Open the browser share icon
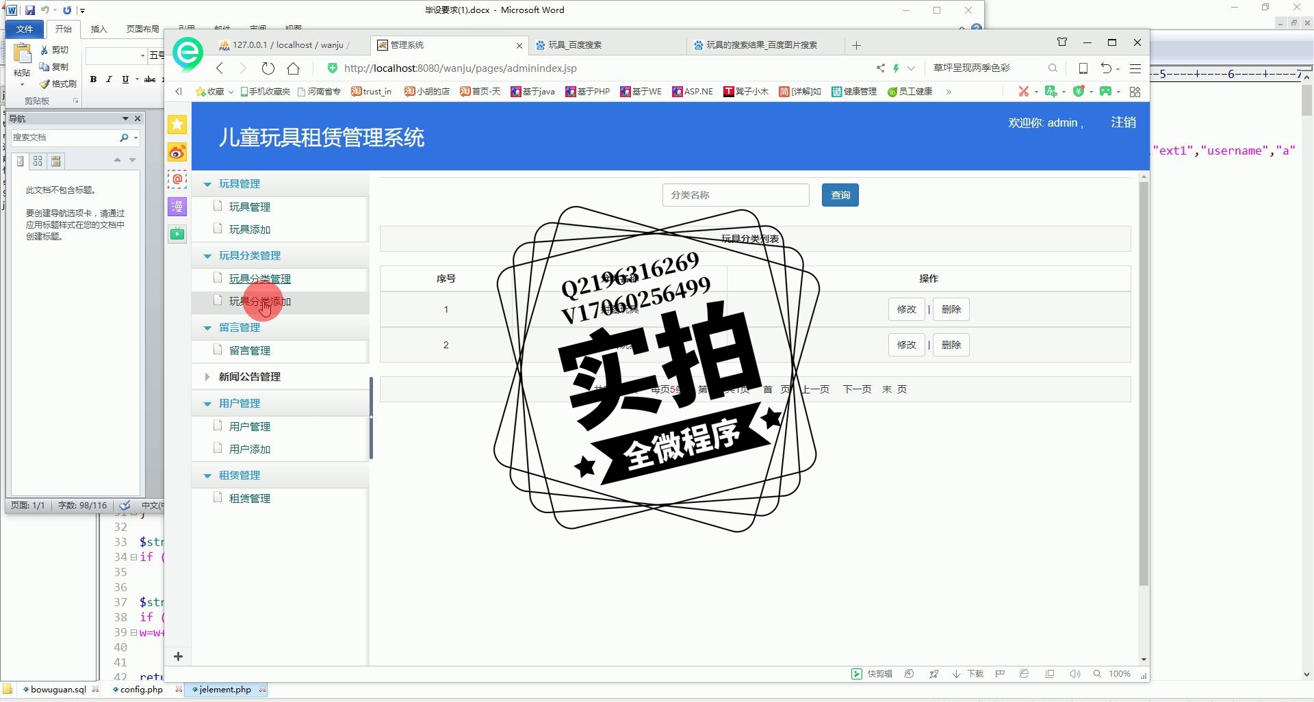Screen dimensions: 1314x702 880,68
